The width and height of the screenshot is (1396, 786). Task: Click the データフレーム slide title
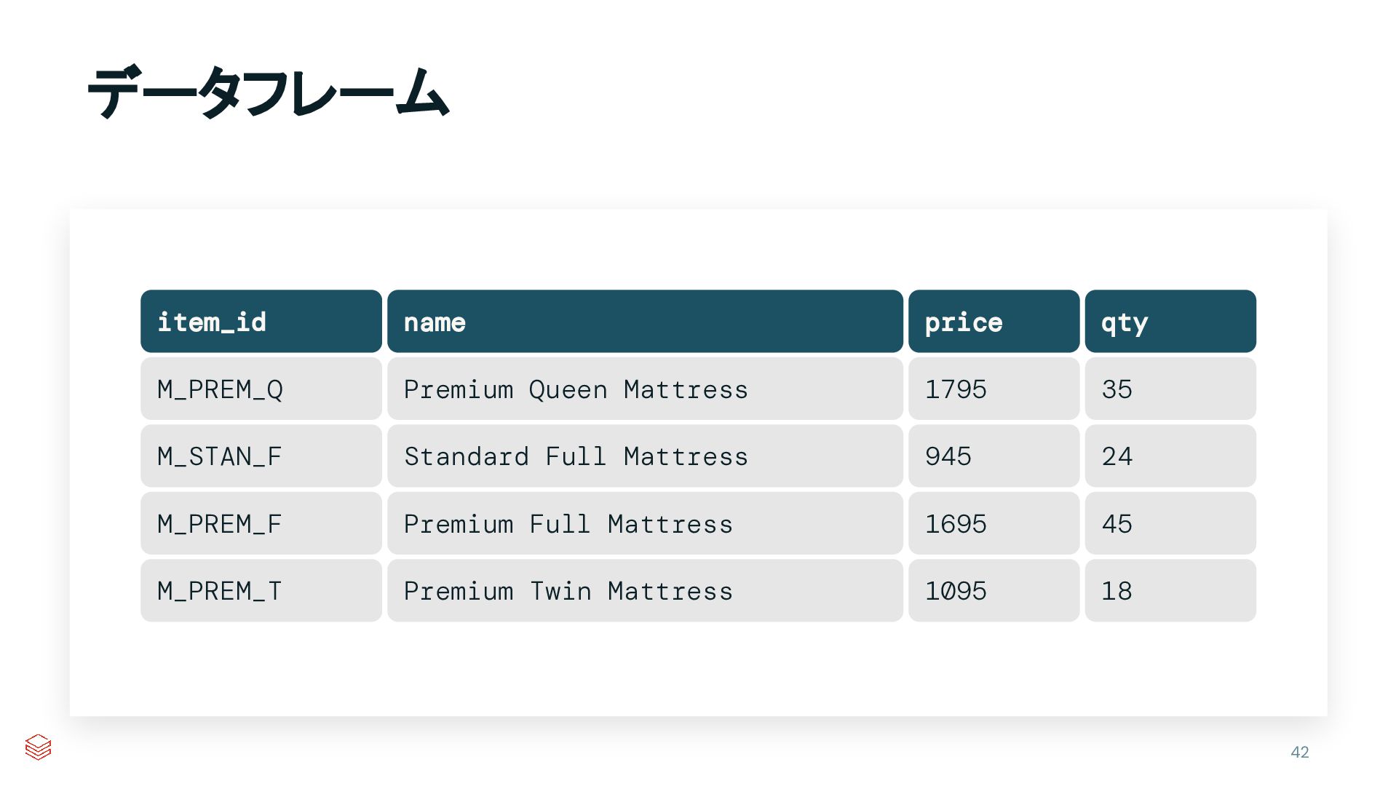point(268,92)
